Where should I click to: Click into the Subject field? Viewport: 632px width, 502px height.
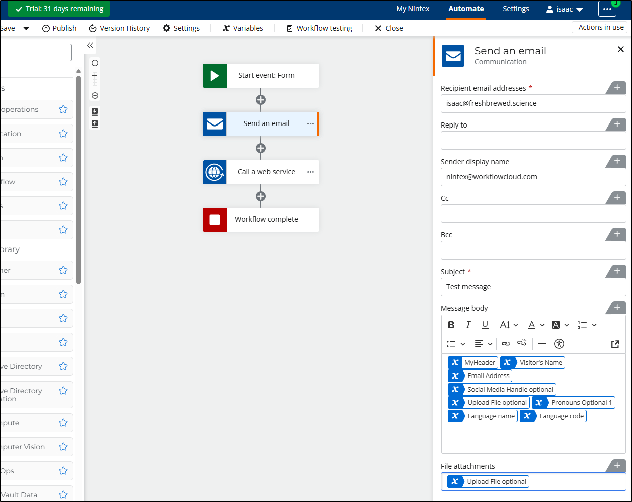[534, 287]
